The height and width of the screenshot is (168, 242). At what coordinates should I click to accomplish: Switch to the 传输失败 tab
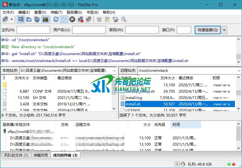(41, 155)
